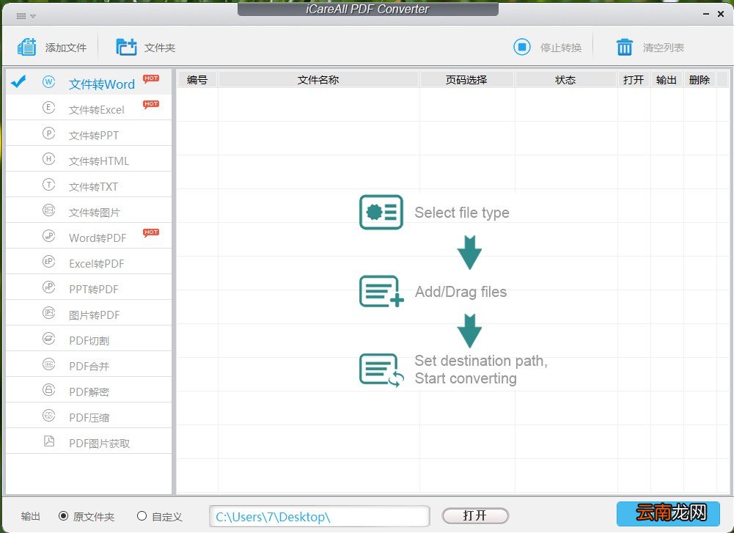
Task: Open the 文件转Excel menu entry
Action: 89,108
